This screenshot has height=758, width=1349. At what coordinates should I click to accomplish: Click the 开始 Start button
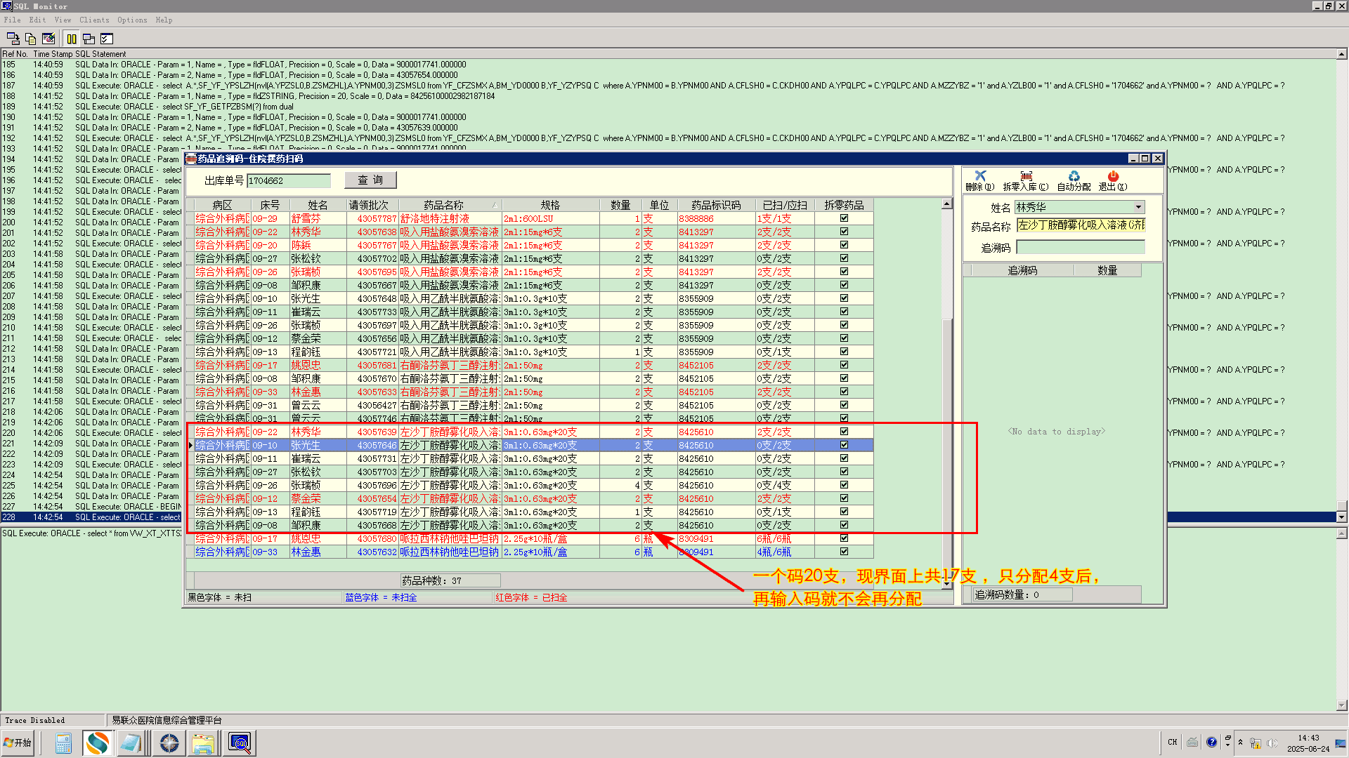18,743
